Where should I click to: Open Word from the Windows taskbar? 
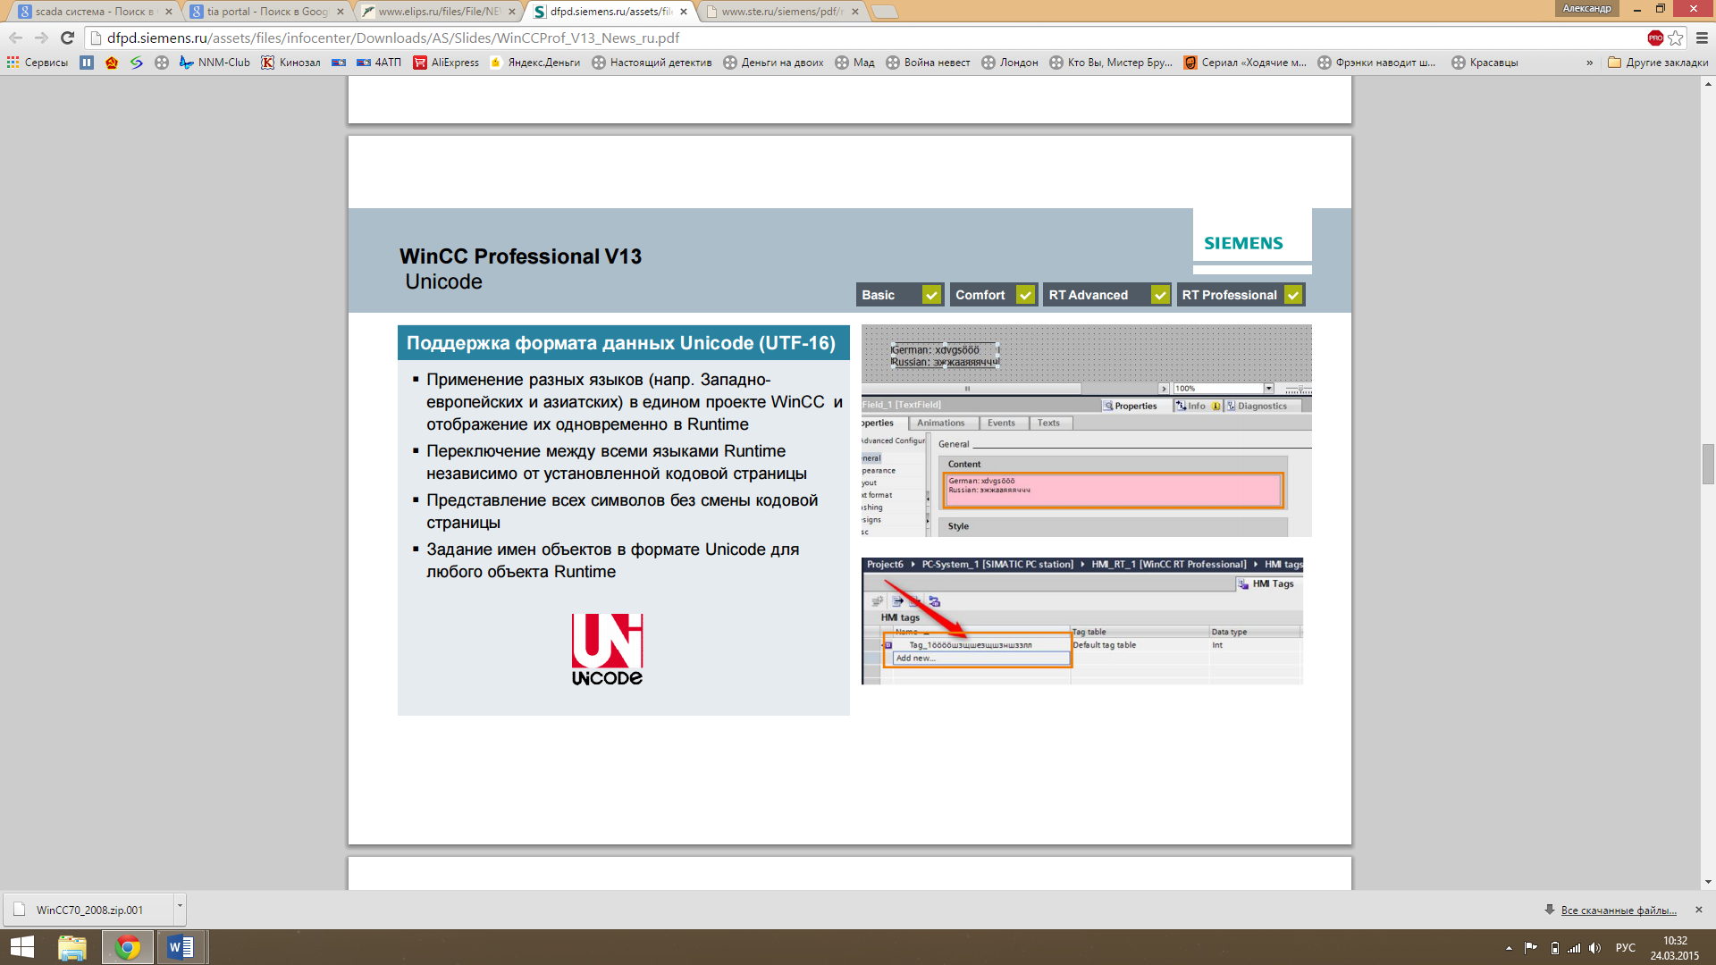(x=180, y=947)
